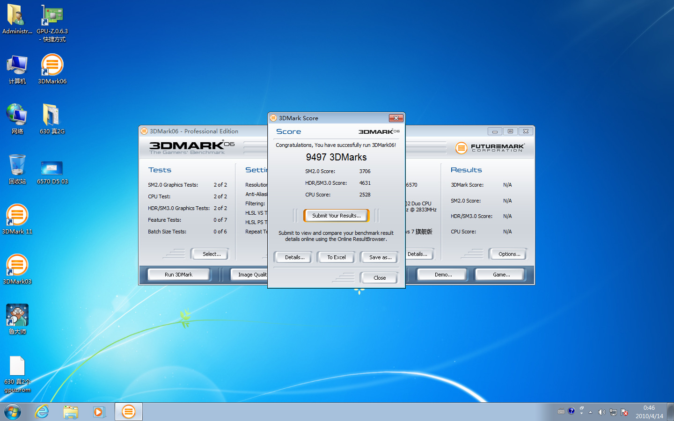Viewport: 674px width, 421px height.
Task: Launch the 3DMark06 desktop shortcut
Action: (x=52, y=69)
